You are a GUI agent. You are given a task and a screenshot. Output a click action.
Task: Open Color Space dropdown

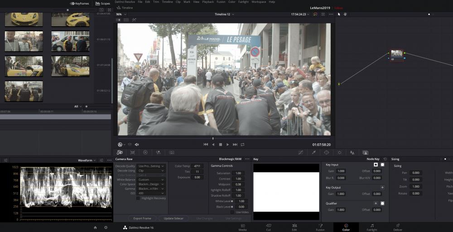tap(151, 184)
